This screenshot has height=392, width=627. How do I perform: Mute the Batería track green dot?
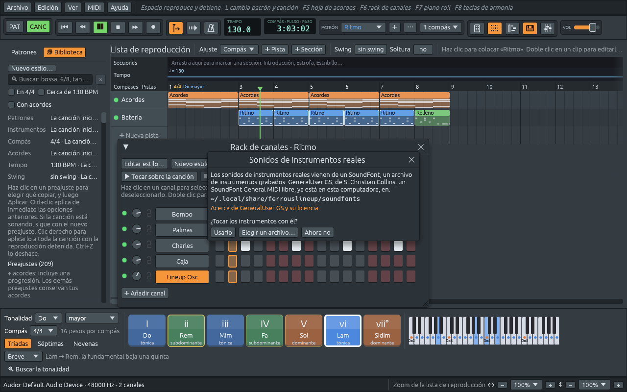[116, 118]
